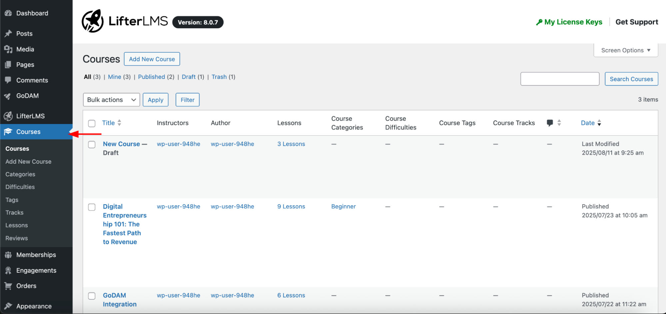Screen dimensions: 666x314
Task: Open Difficulties in the Courses submenu
Action: [x=20, y=187]
